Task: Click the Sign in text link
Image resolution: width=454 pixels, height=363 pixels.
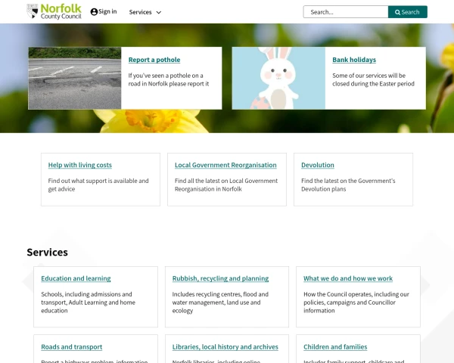Action: 107,11
